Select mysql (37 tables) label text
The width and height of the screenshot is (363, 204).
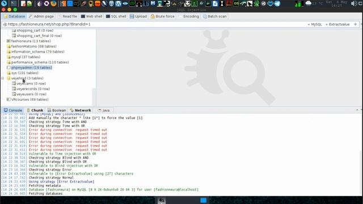[x=26, y=57]
